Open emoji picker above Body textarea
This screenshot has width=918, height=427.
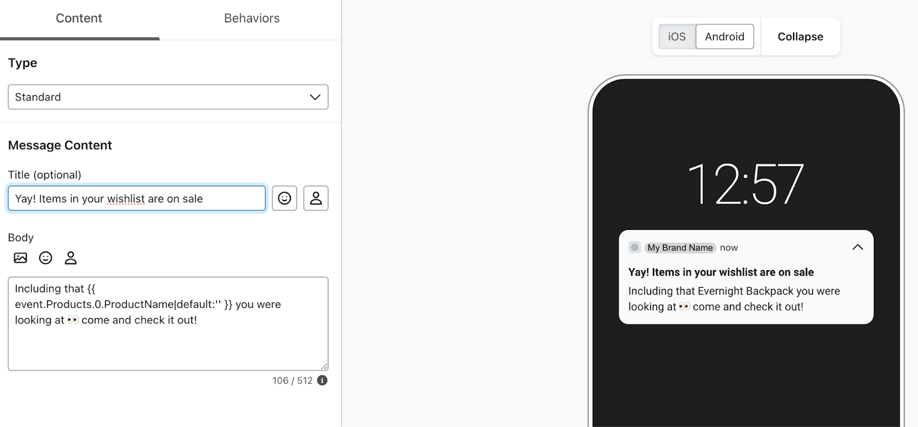tap(45, 258)
